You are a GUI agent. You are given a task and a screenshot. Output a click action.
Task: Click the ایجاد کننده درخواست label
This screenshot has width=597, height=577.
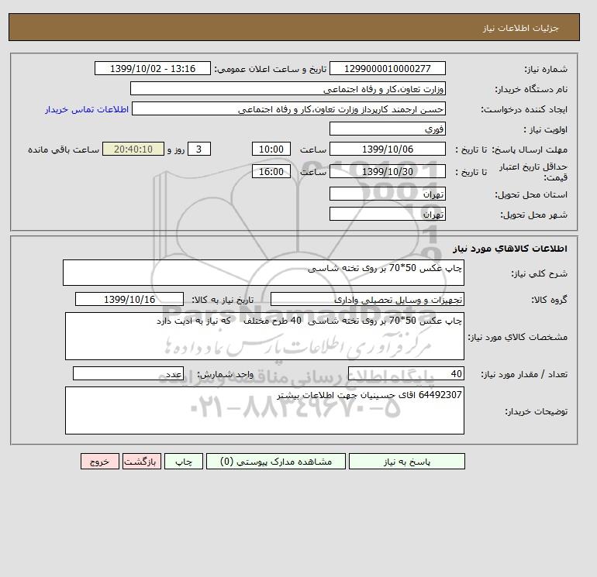[524, 109]
